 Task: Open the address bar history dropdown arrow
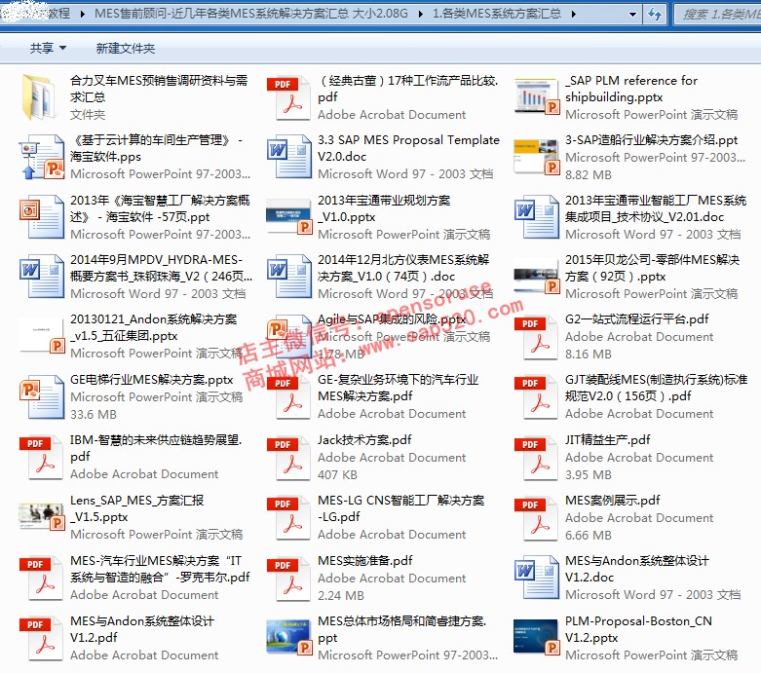pos(633,14)
